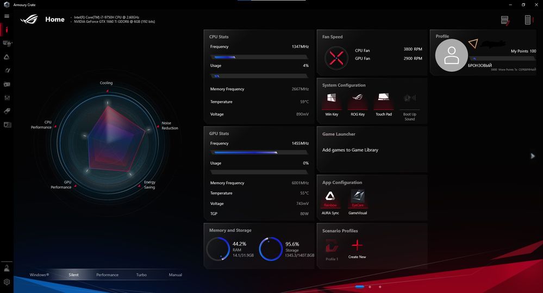The image size is (543, 293).
Task: Select the Performance operating mode
Action: point(108,275)
